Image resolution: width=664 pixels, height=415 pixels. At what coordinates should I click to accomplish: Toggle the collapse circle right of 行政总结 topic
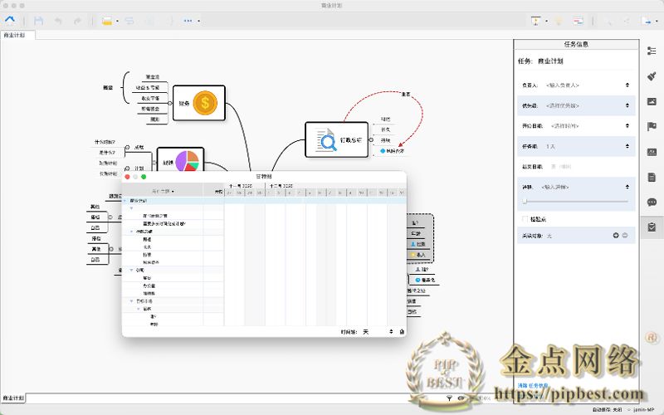point(371,139)
